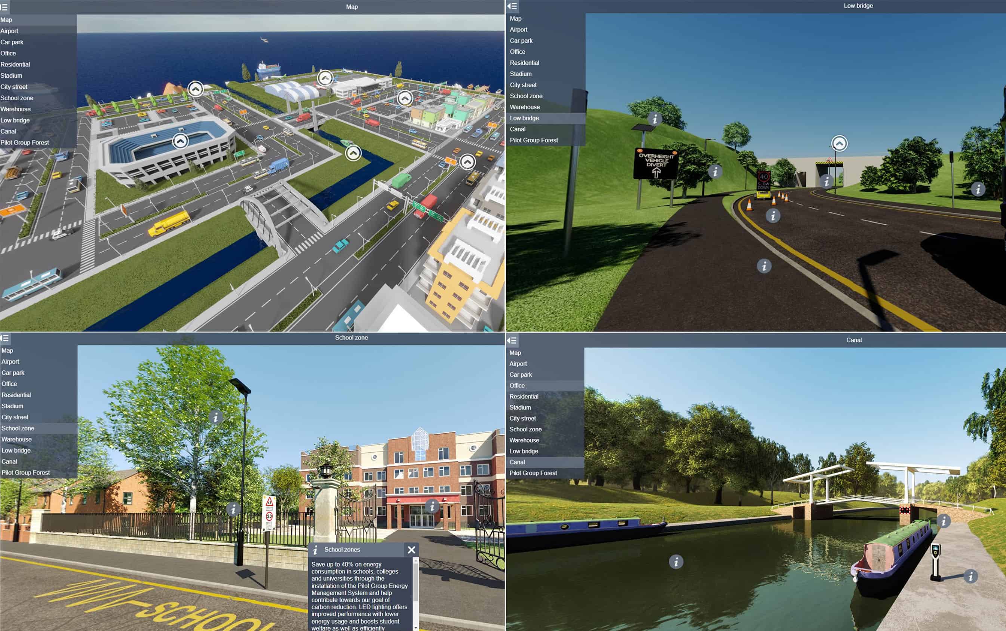1006x631 pixels.
Task: Open info icon on the slow down sign
Action: tap(773, 216)
